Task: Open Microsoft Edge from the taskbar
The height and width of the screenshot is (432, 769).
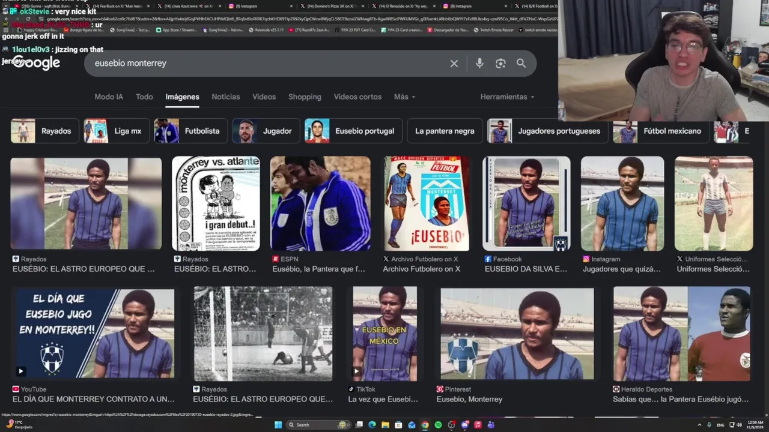Action: tap(372, 425)
